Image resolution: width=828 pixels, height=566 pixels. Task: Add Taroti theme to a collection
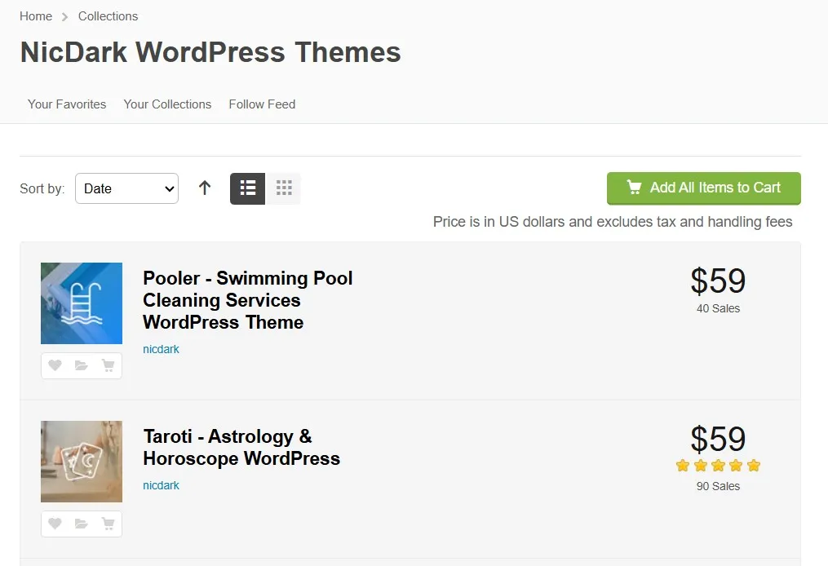click(x=82, y=524)
